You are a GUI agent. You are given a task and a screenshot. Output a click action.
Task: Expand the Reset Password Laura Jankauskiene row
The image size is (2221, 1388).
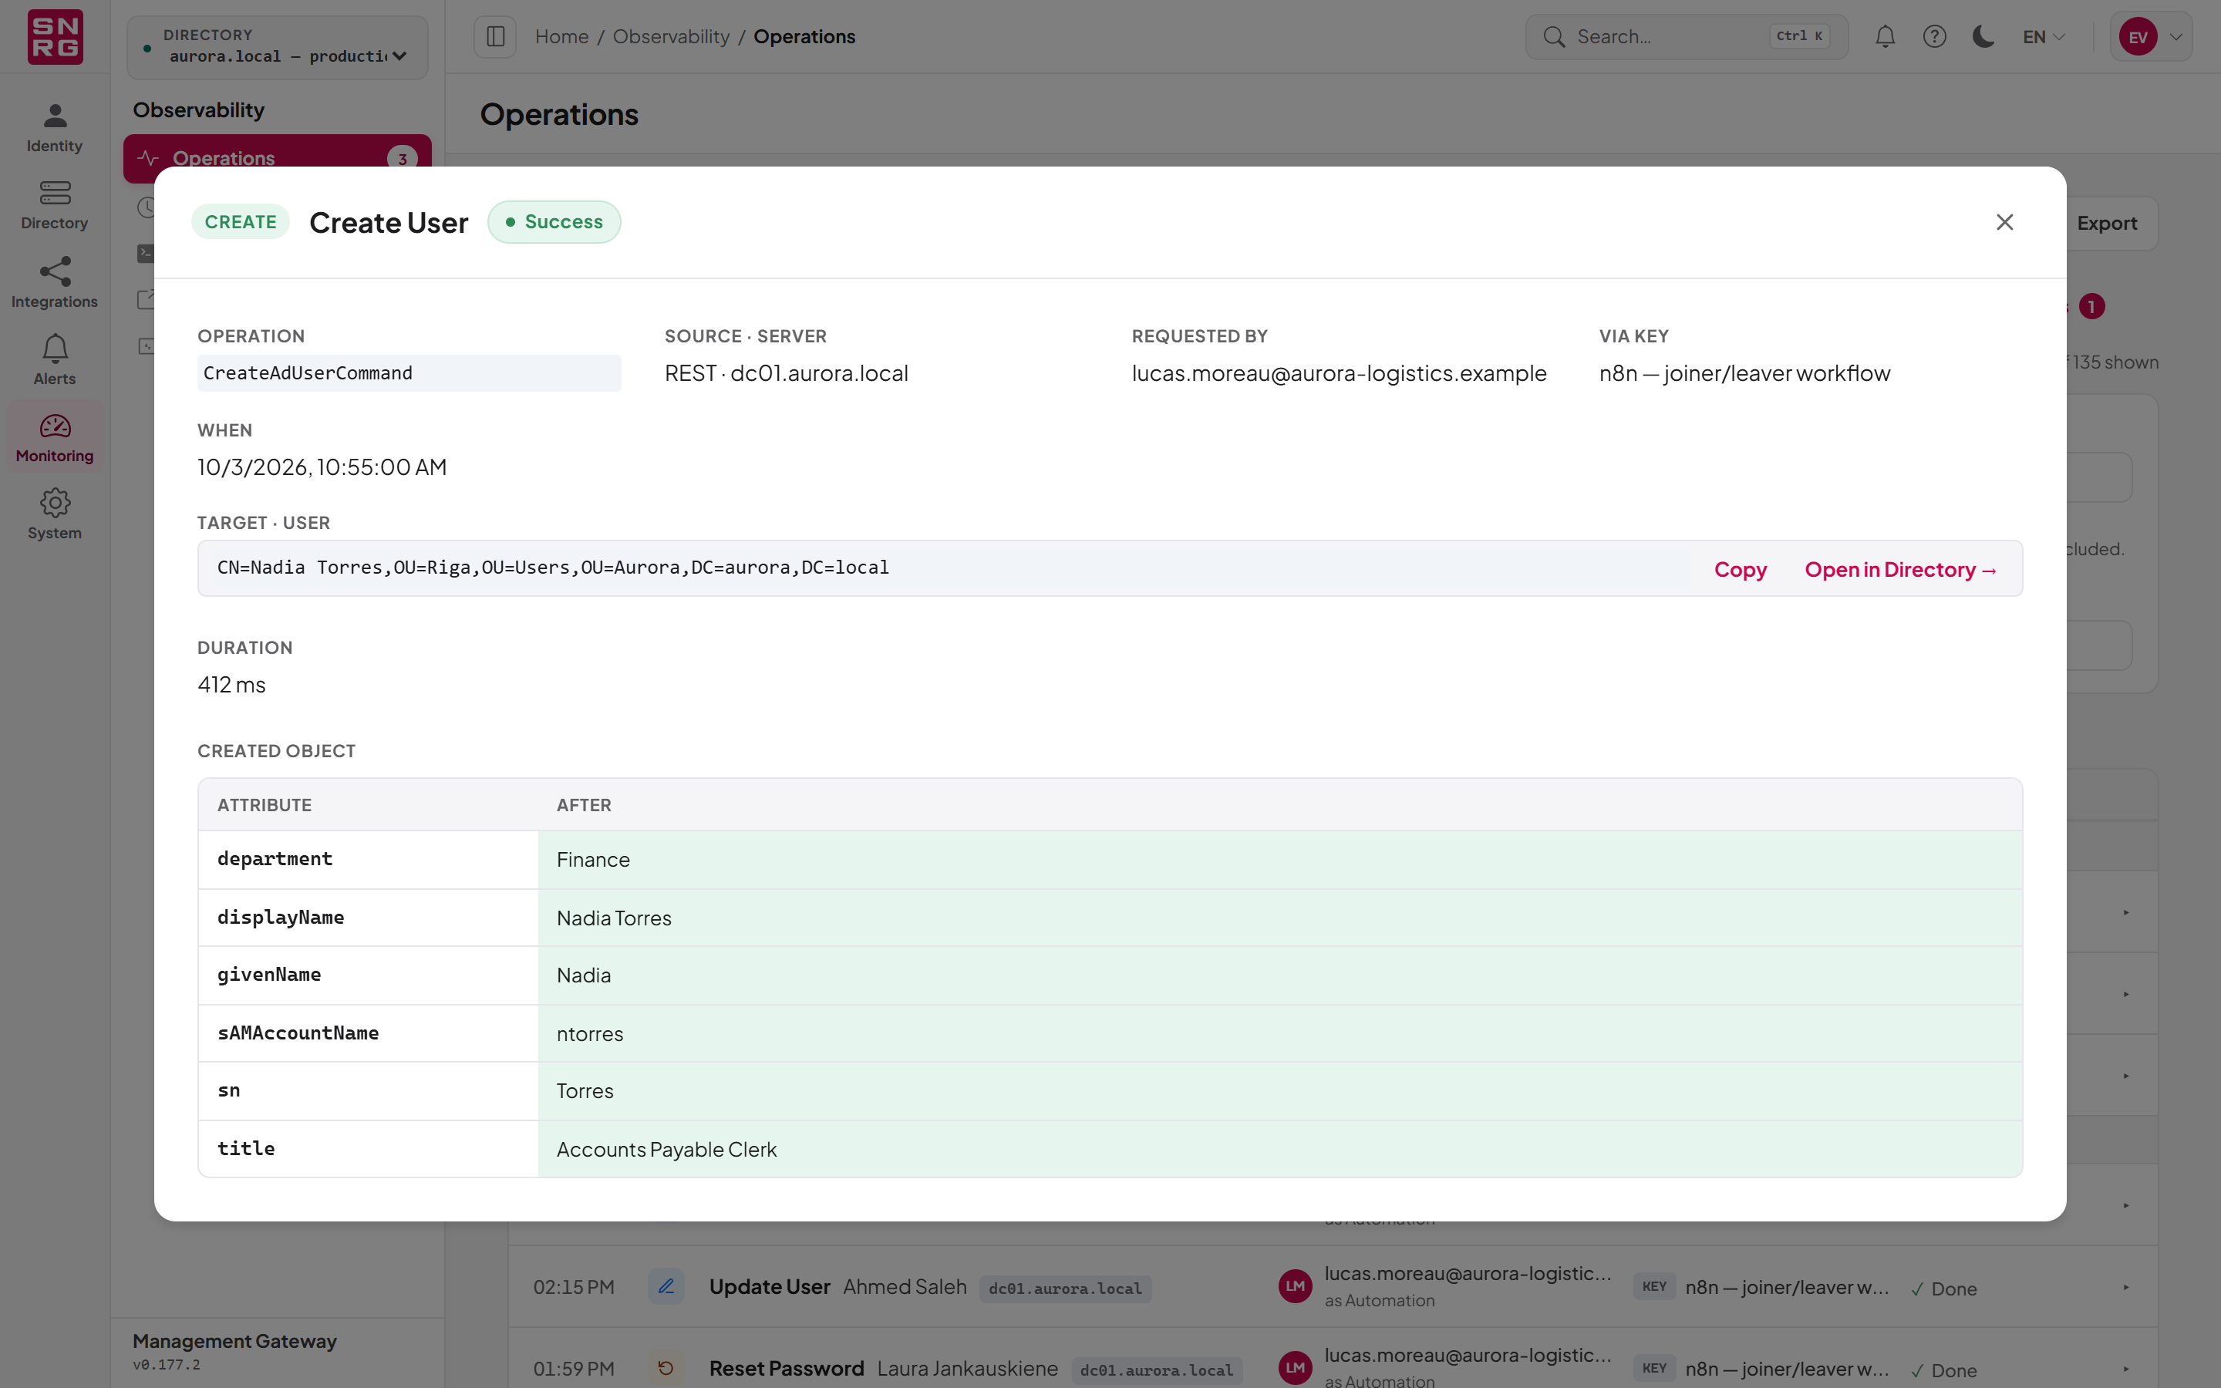(2125, 1369)
